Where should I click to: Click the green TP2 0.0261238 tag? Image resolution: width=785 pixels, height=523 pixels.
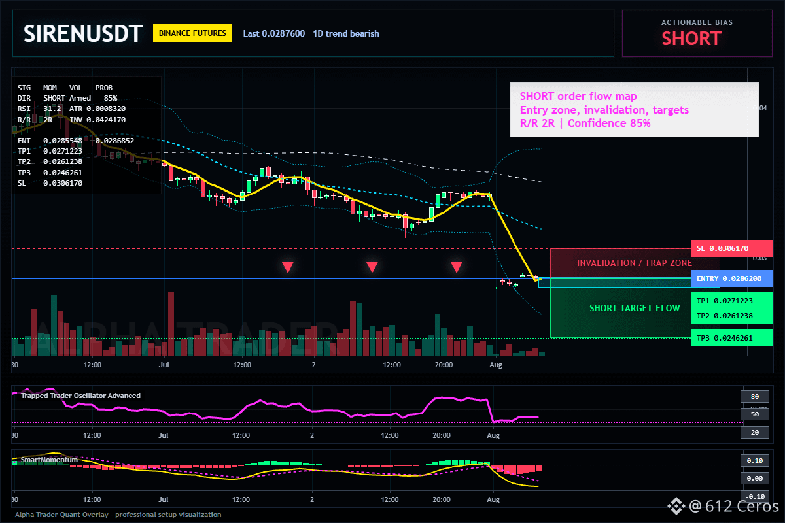(731, 316)
